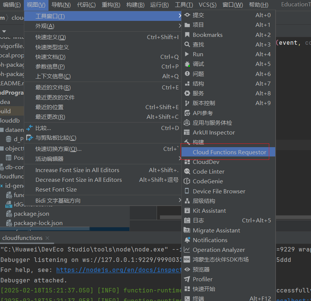The width and height of the screenshot is (311, 301).
Task: Click 与剪贴板比较(C) menu entry
Action: 103,138
